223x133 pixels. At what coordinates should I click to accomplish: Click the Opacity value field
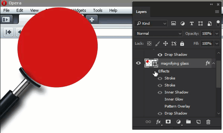(x=207, y=34)
